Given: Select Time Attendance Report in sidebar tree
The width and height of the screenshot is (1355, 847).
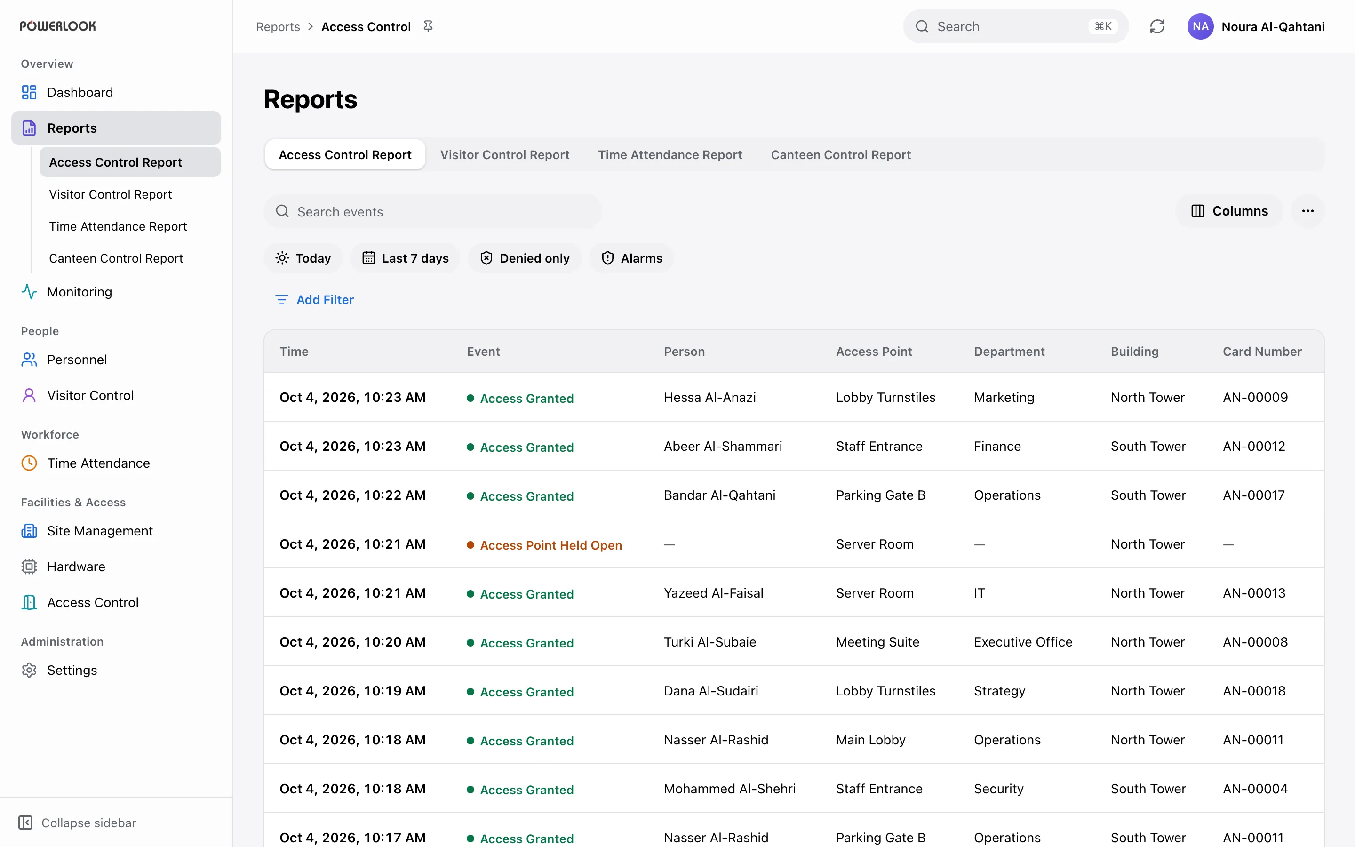Looking at the screenshot, I should 130,226.
